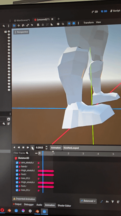The image size is (121, 216).
Task: Click the group selected nodes icon
Action: point(47,24)
